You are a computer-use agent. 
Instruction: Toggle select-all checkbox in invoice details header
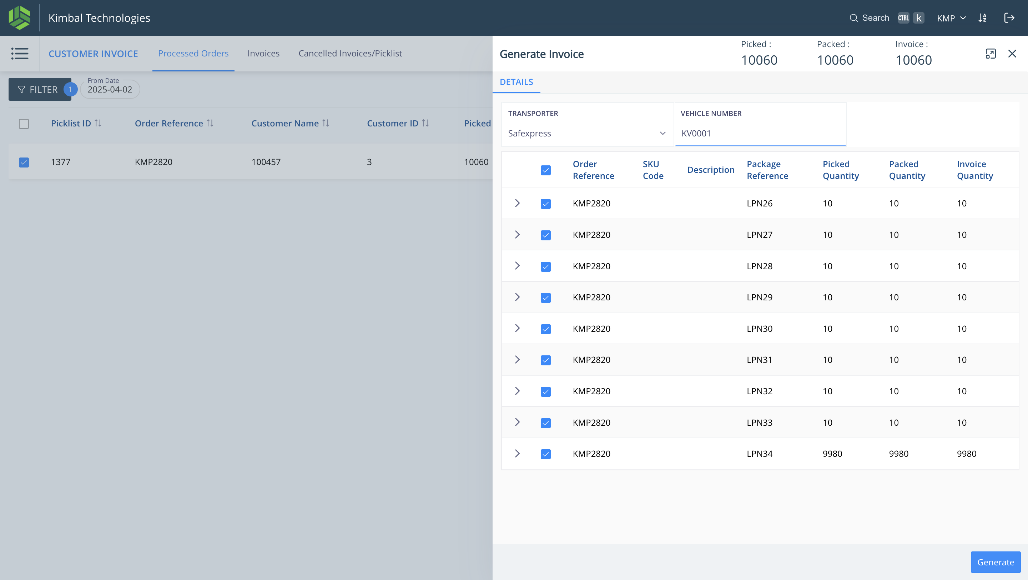pyautogui.click(x=545, y=170)
